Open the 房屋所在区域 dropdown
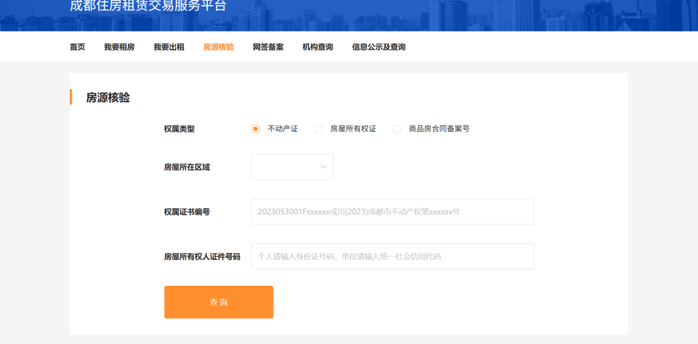Viewport: 698px width, 344px height. click(x=293, y=167)
